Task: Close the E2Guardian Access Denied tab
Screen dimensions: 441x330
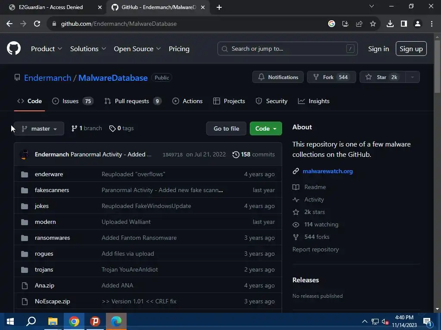Action: 99,7
